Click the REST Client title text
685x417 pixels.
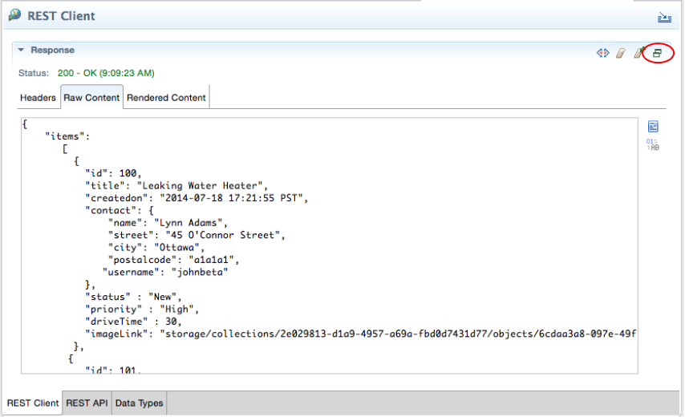[x=61, y=16]
